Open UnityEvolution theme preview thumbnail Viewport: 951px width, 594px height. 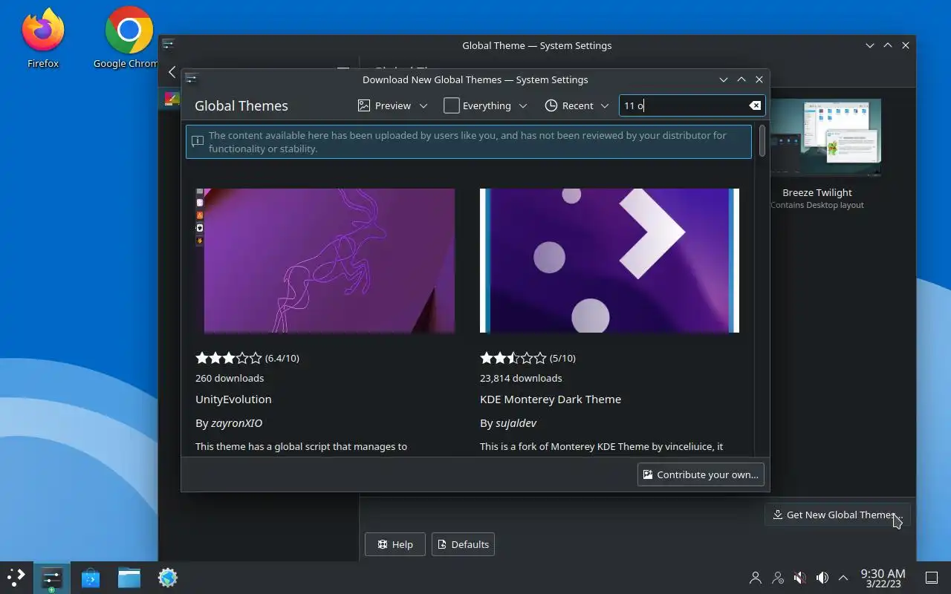pos(325,261)
